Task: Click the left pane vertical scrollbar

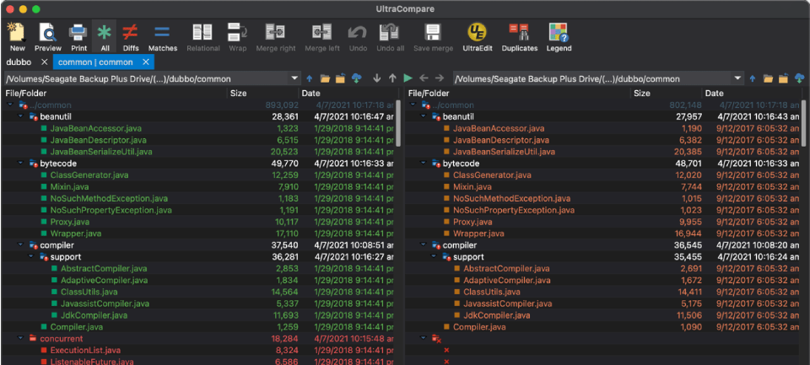Action: click(x=398, y=122)
